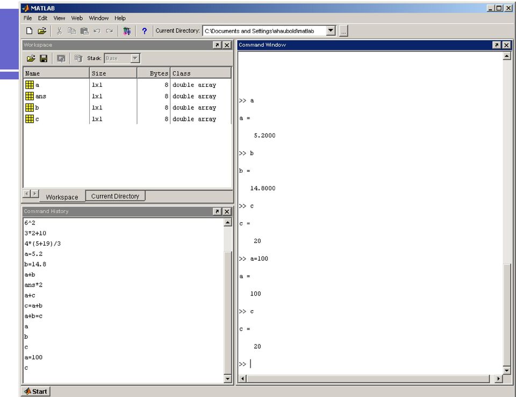Click the Delete variable icon in the Workspace toolbar
516x397 pixels.
(78, 58)
